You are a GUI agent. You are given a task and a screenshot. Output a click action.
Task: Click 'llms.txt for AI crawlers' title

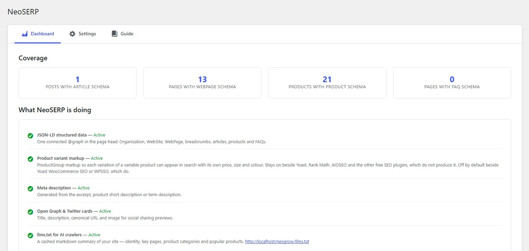point(59,235)
